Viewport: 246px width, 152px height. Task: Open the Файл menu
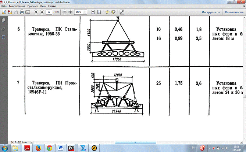point(4,6)
